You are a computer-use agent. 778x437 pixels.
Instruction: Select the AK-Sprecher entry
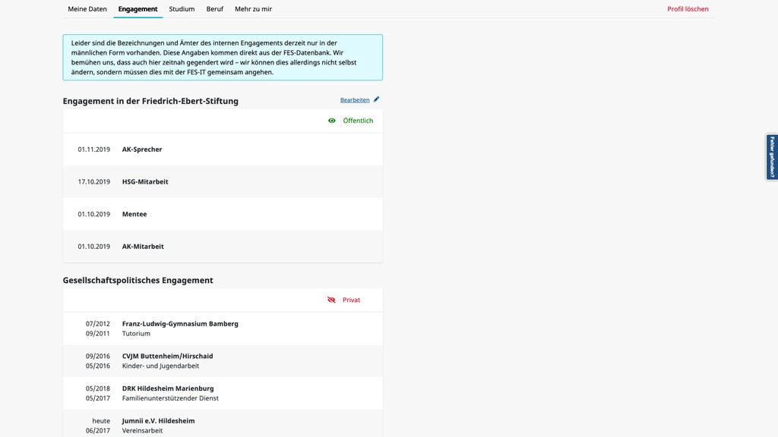(x=142, y=149)
